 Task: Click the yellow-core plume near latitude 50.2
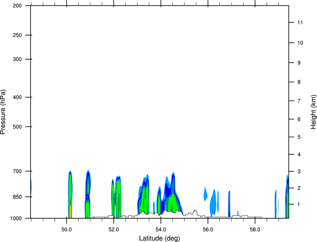pos(70,195)
